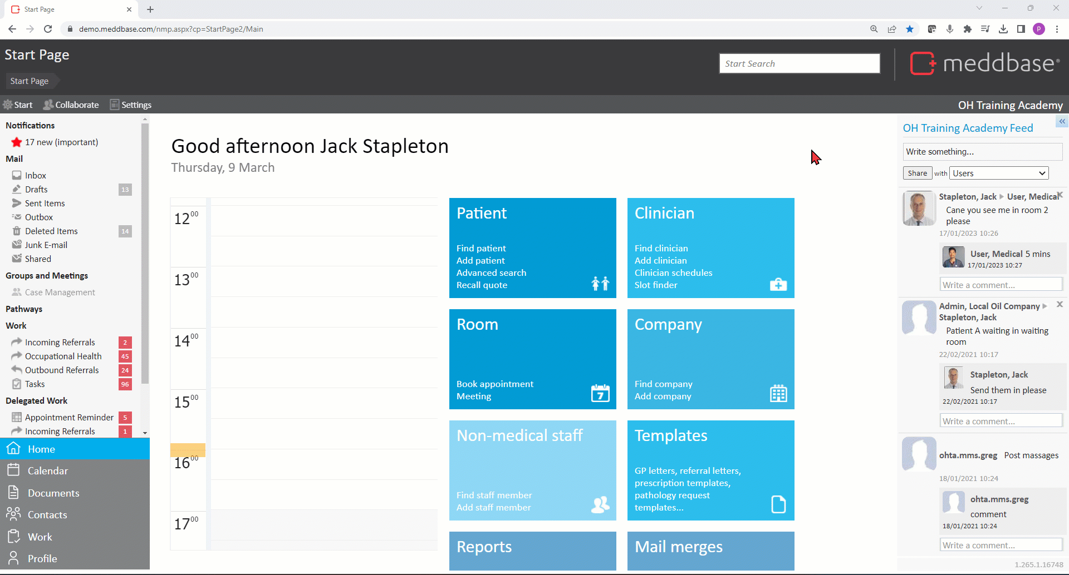Click the building icon in the Company tile

tap(778, 393)
